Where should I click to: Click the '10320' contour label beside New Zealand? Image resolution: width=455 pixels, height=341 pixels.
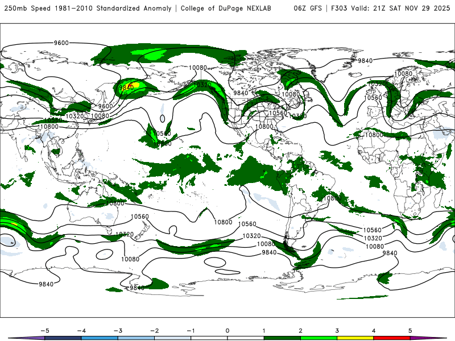click(125, 234)
